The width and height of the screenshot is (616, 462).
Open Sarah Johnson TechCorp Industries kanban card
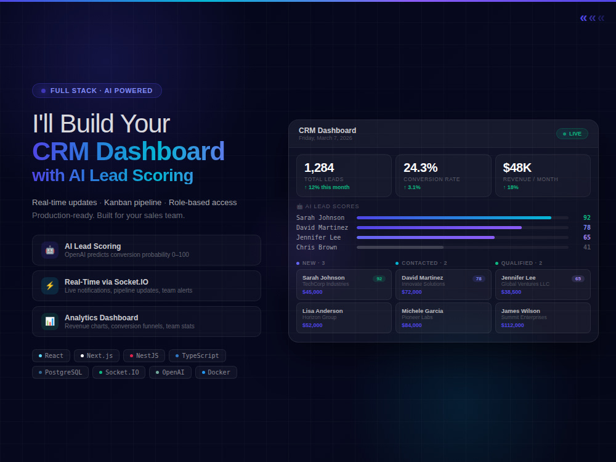tap(344, 285)
